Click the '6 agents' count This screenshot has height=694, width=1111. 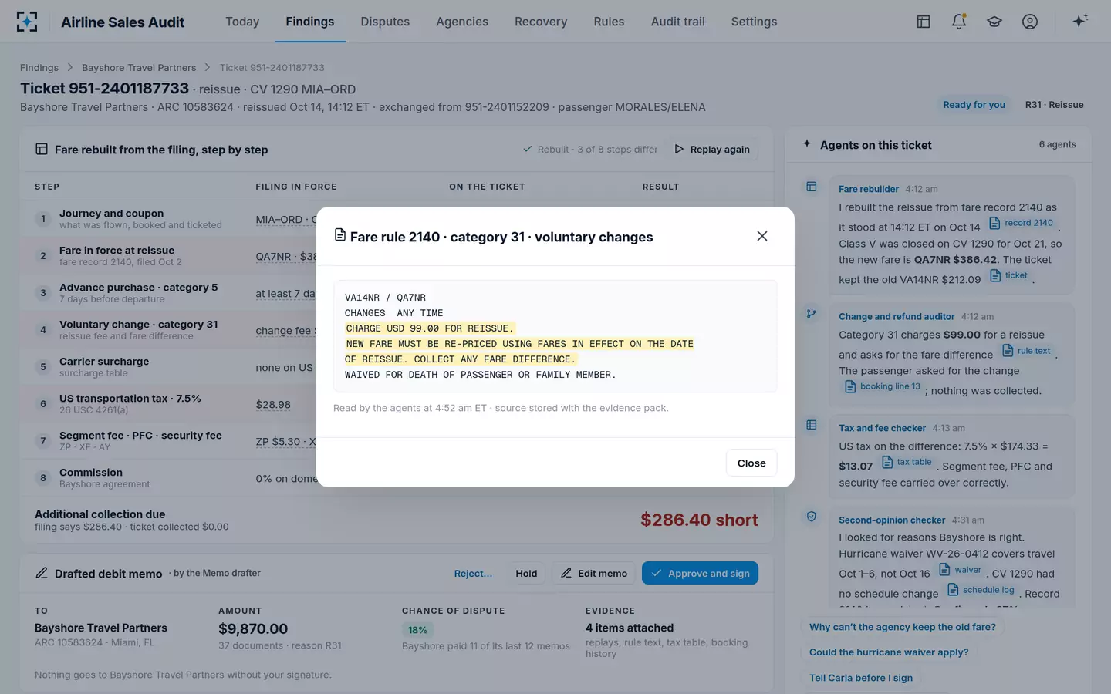1057,144
